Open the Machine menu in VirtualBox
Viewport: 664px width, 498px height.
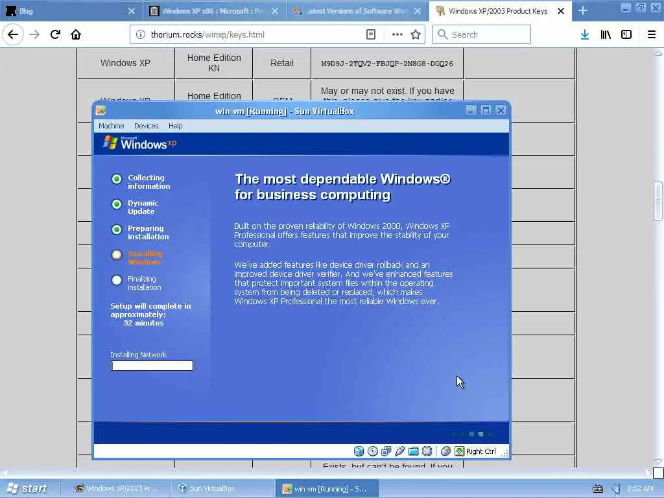pos(112,126)
